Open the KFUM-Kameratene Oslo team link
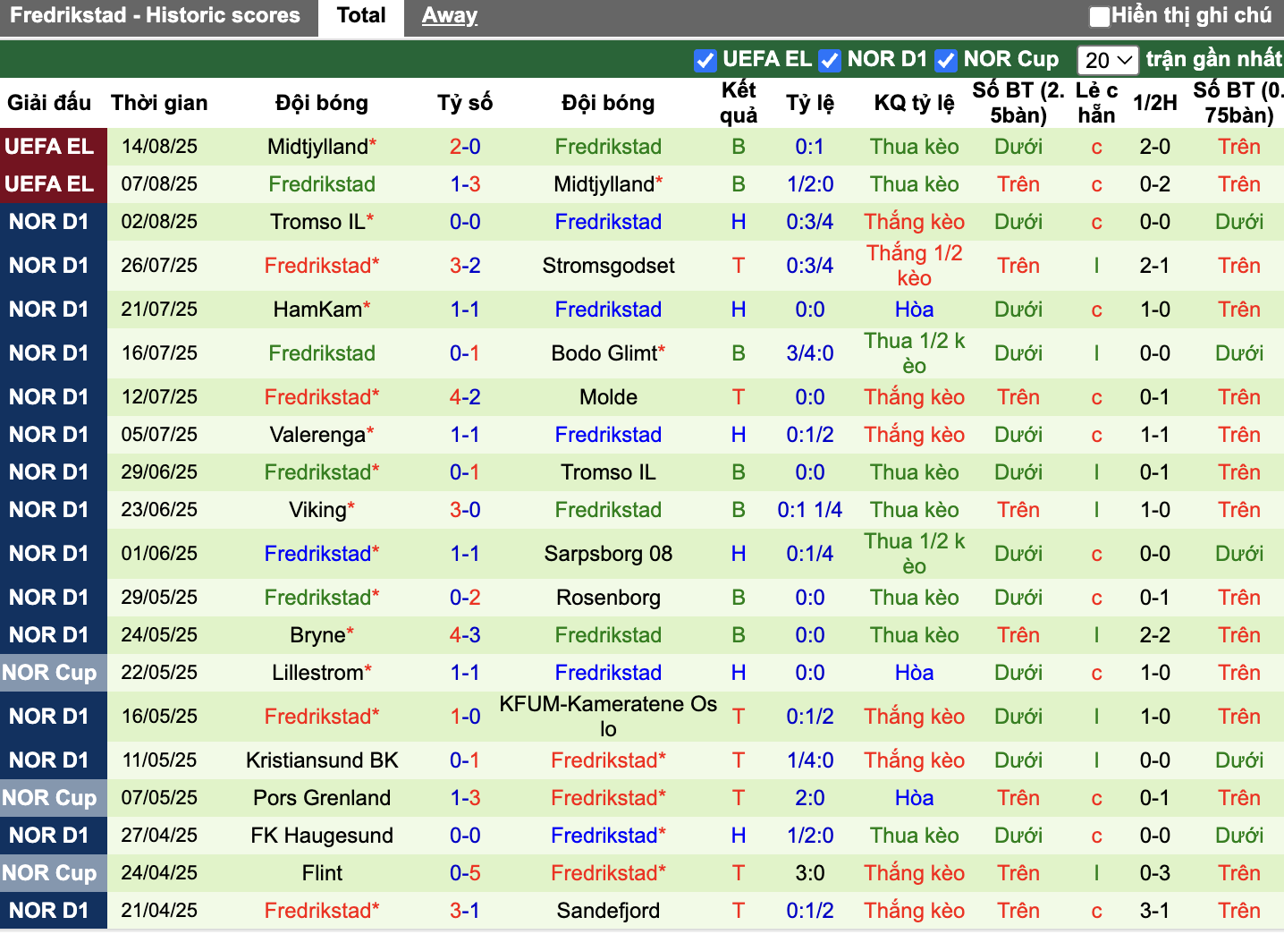 (608, 717)
